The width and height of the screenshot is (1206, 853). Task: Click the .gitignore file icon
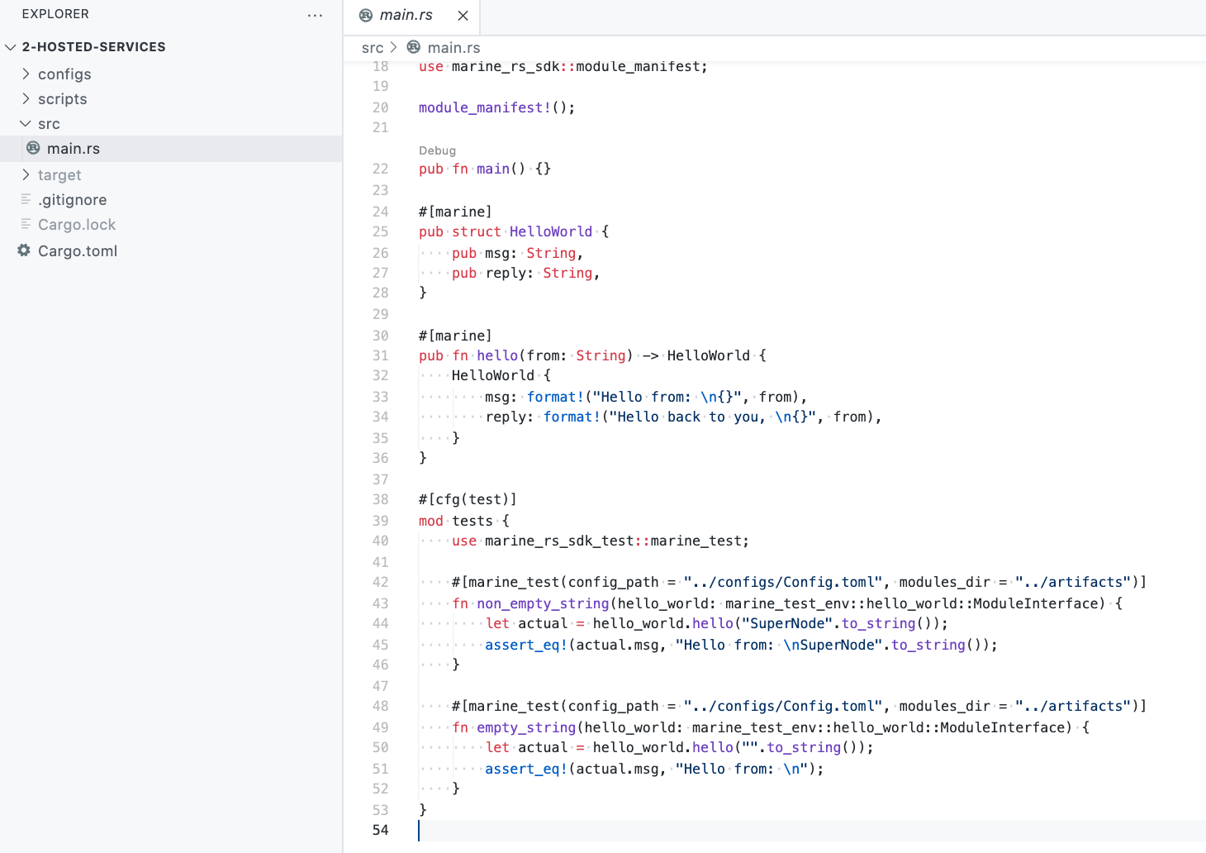[26, 199]
